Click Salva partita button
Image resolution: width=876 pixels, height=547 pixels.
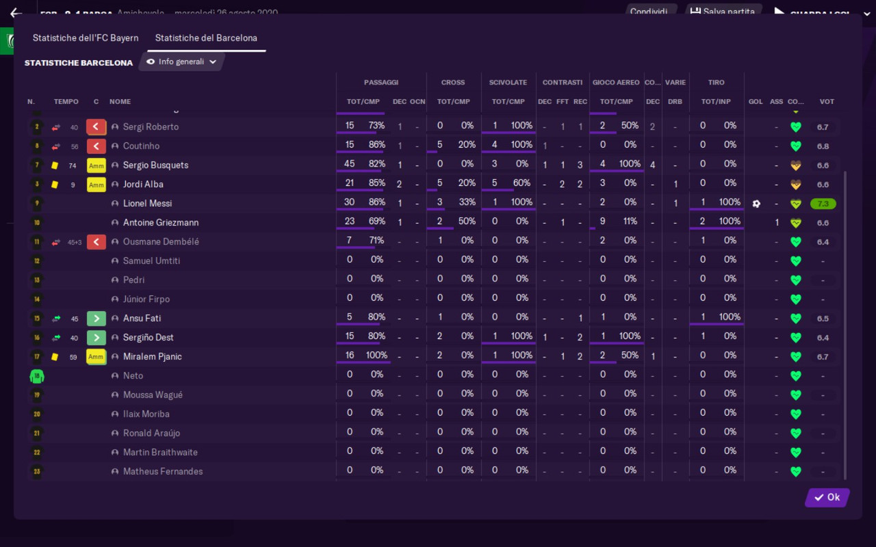point(723,12)
